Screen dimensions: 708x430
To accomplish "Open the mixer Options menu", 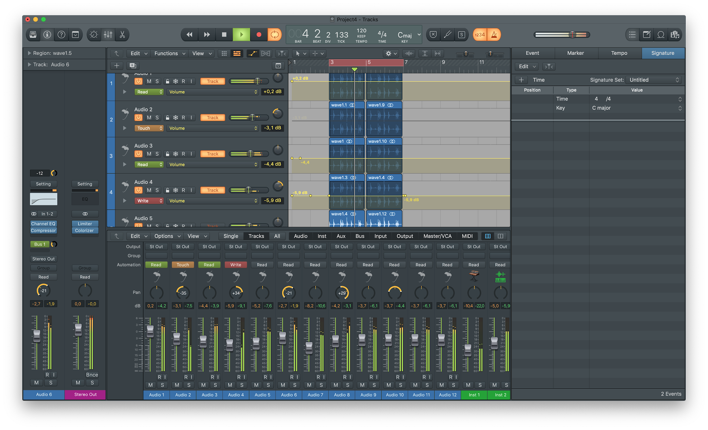I will (167, 236).
